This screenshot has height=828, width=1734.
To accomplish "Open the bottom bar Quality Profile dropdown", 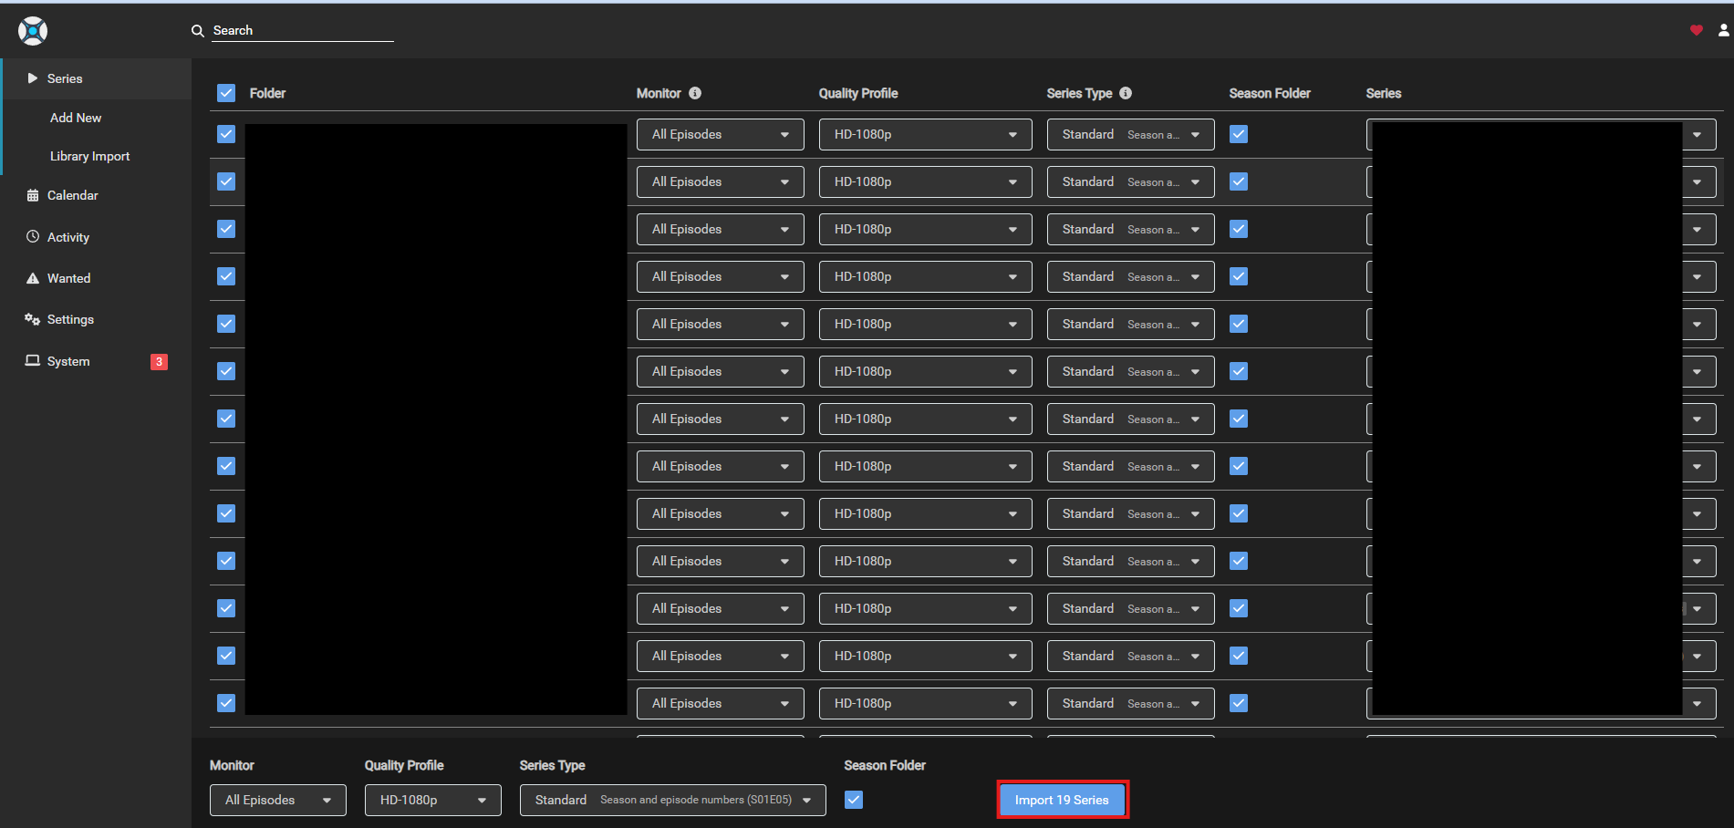I will pyautogui.click(x=433, y=800).
